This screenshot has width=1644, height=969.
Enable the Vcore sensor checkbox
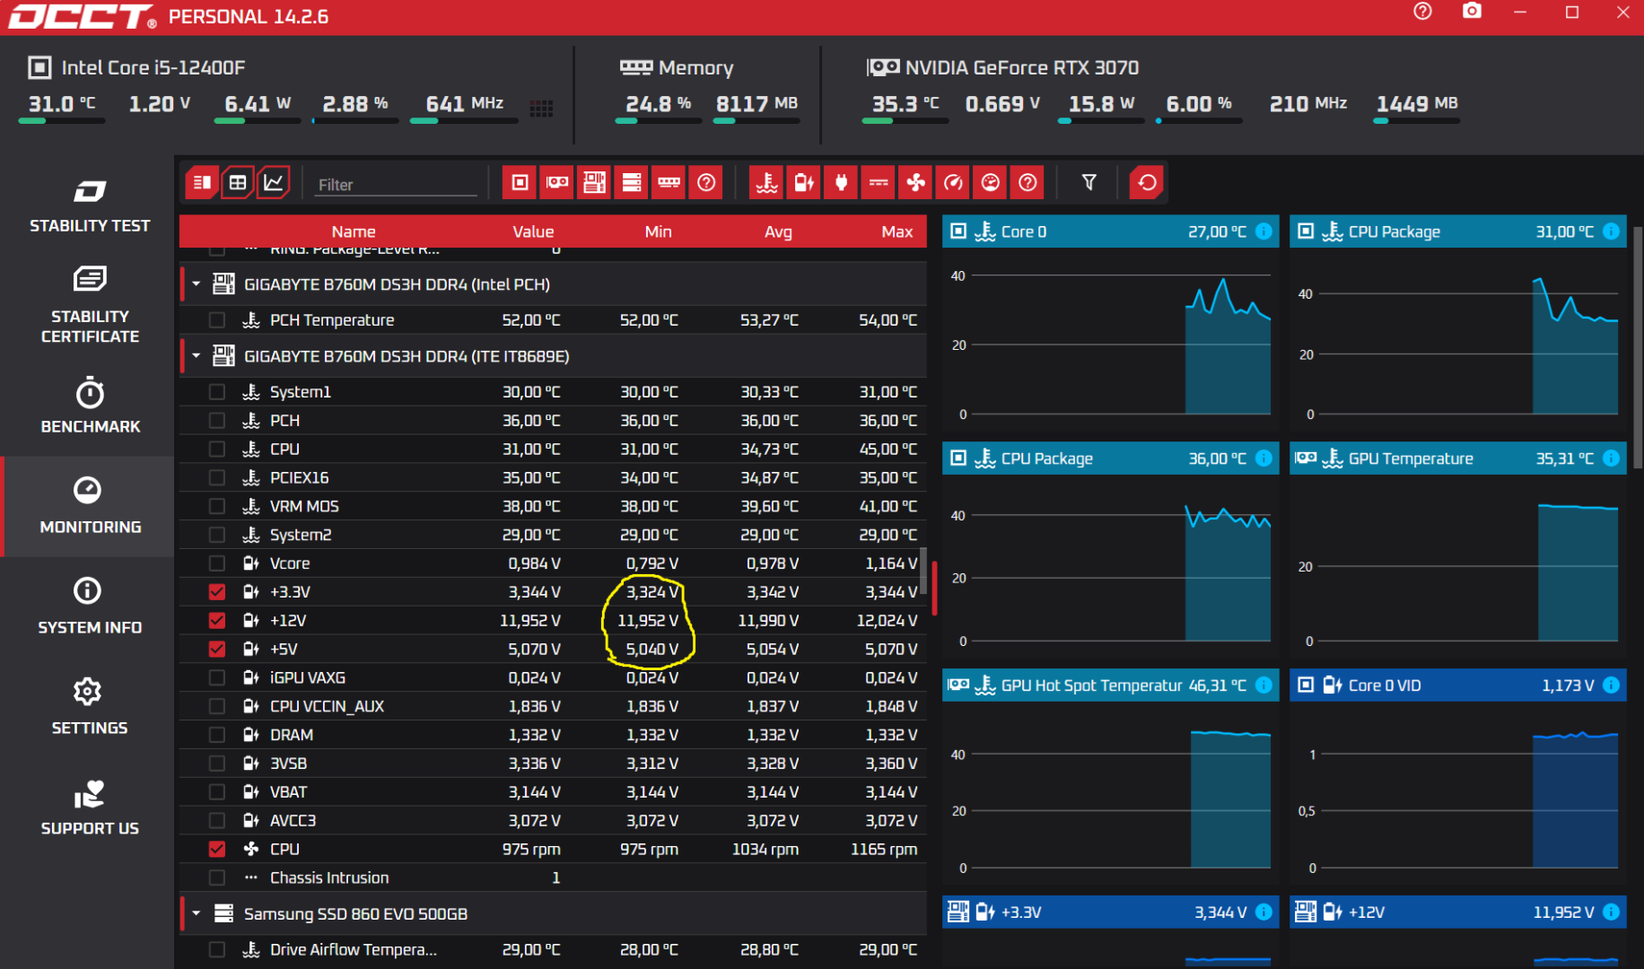217,563
